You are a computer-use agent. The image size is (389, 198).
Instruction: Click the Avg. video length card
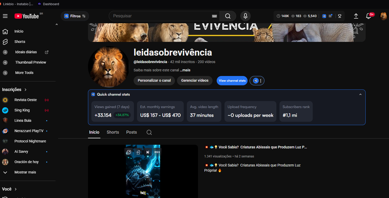pyautogui.click(x=204, y=111)
